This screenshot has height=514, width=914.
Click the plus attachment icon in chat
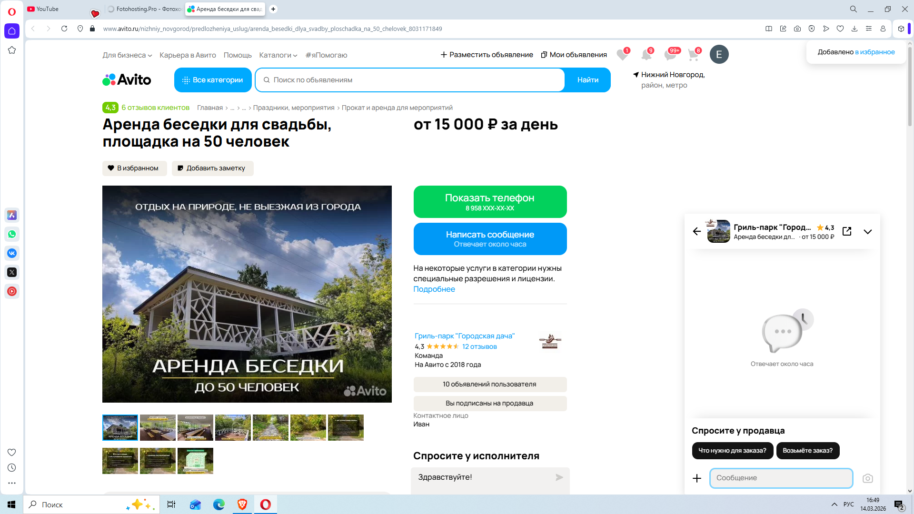click(x=697, y=478)
